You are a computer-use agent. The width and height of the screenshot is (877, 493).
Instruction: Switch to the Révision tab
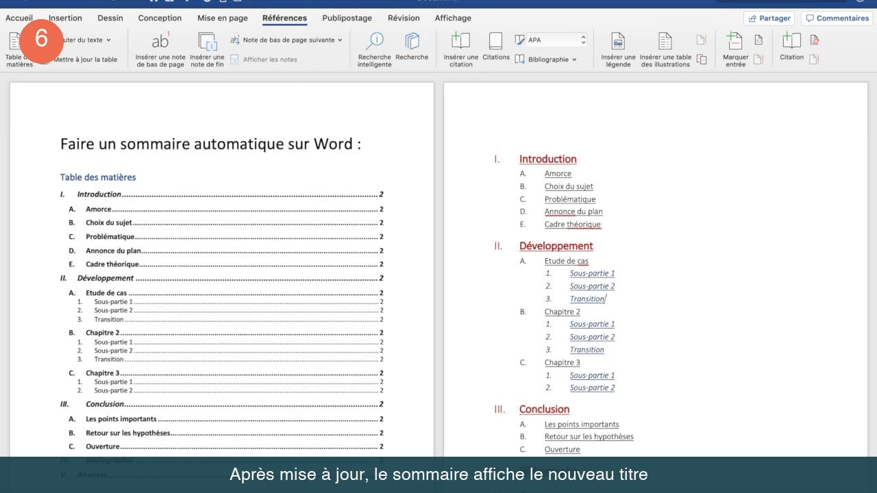(x=404, y=18)
